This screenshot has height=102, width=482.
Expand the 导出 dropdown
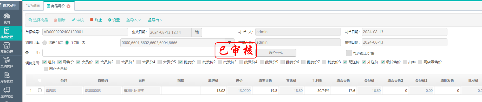(155, 20)
